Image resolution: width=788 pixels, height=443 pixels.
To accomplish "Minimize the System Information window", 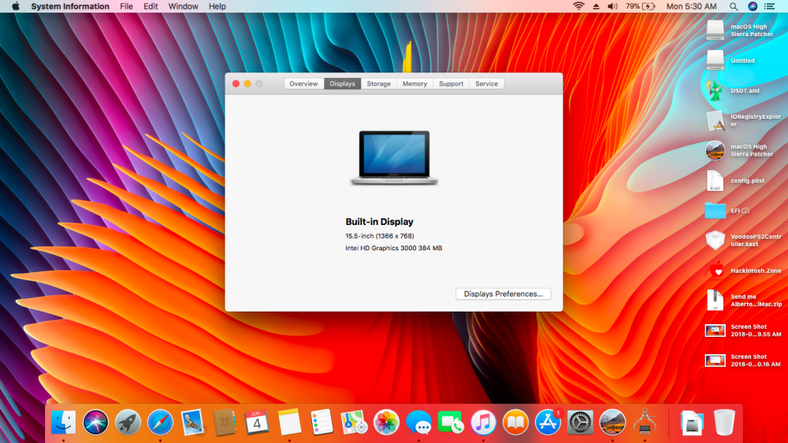I will (247, 83).
